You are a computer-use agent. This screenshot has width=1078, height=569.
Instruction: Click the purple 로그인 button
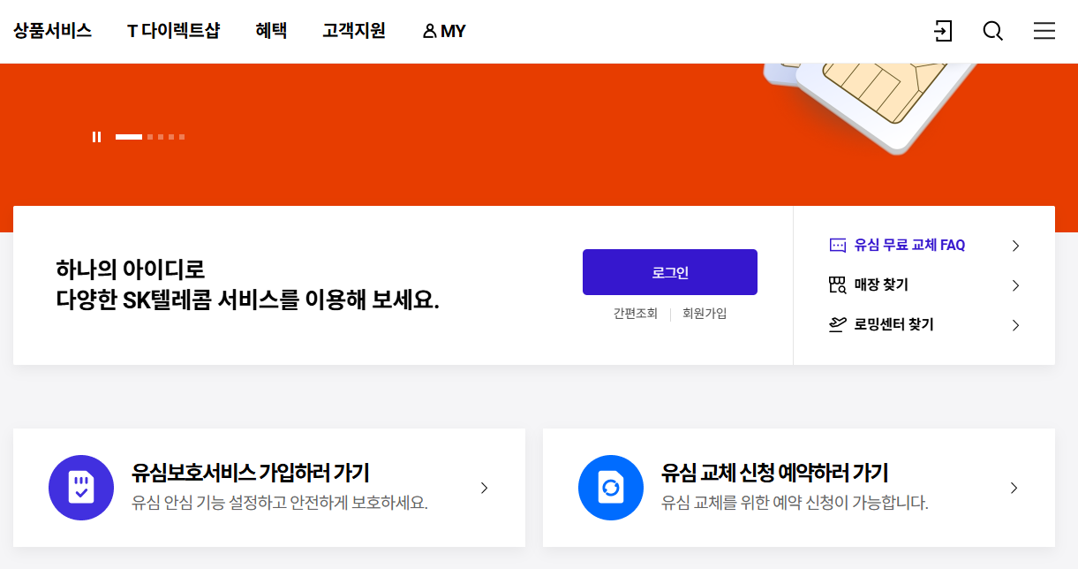[x=670, y=272]
